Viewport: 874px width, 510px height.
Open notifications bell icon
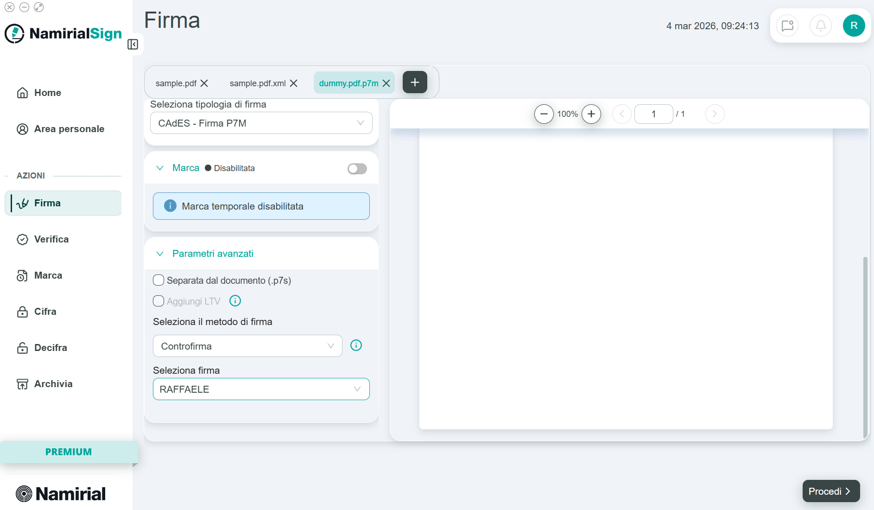tap(821, 25)
